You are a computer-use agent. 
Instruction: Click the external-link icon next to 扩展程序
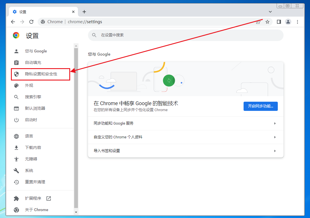(48, 199)
